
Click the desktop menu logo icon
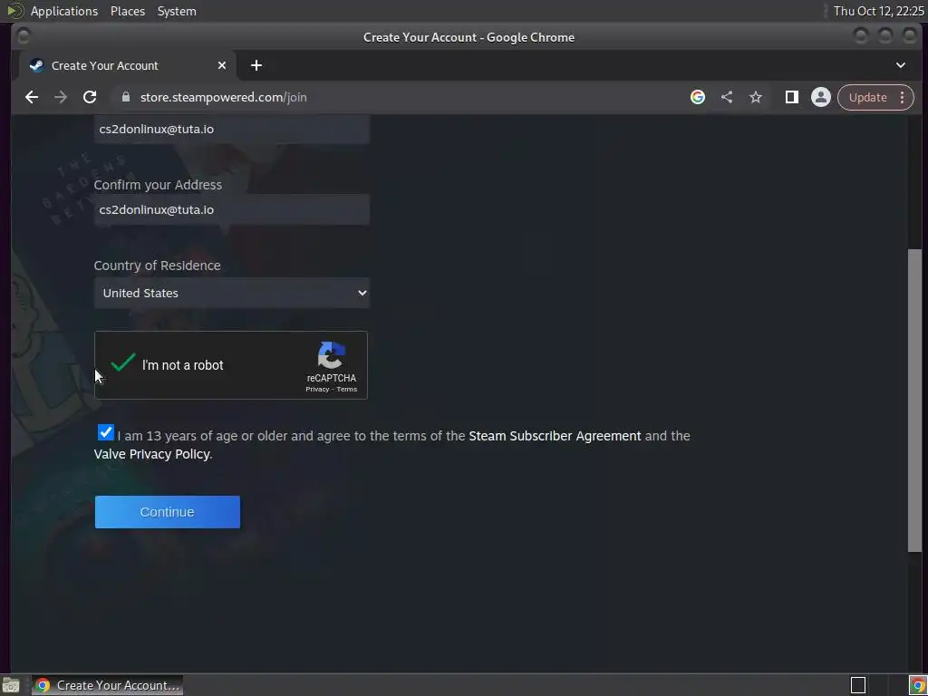14,11
